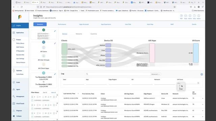Open the Diagnose sidebar item

pos(19,111)
